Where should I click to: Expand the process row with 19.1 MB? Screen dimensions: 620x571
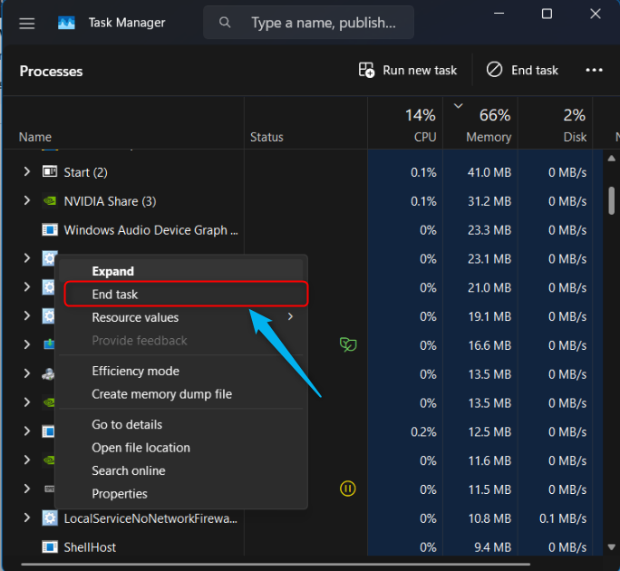(x=26, y=316)
